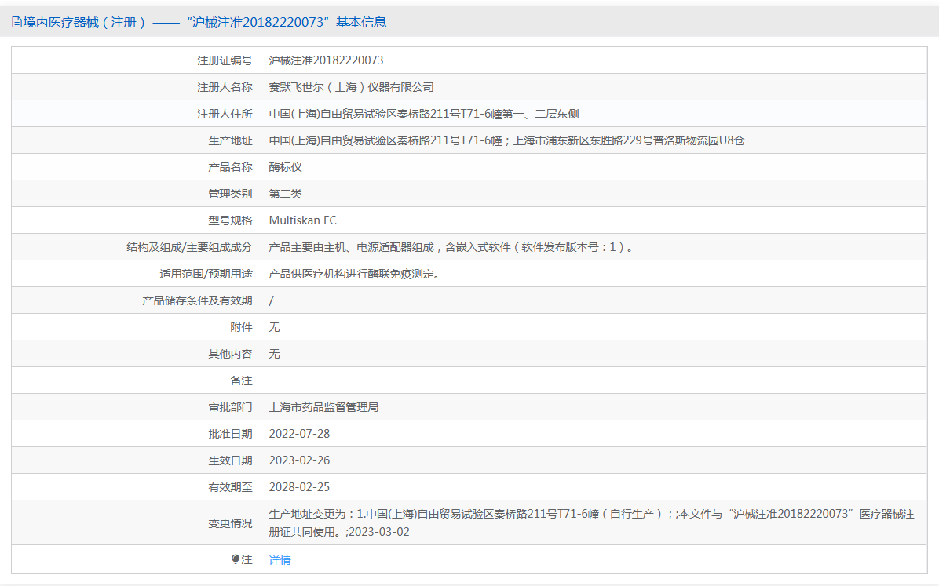
Task: Select the 无 value in 其他内容 row
Action: (x=274, y=354)
